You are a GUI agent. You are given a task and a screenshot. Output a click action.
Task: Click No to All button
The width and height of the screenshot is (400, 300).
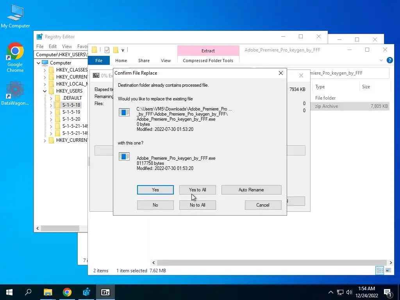(197, 205)
